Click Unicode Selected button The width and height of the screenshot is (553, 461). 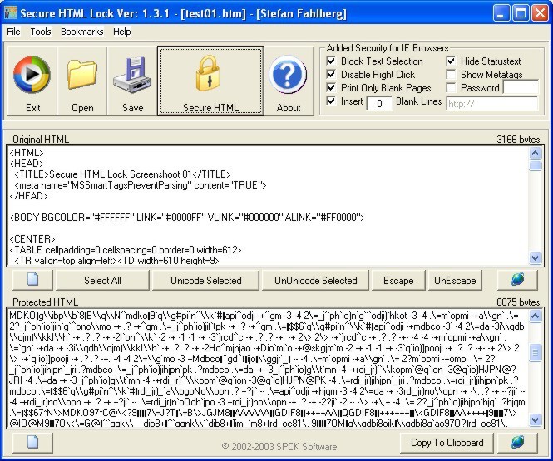[205, 280]
